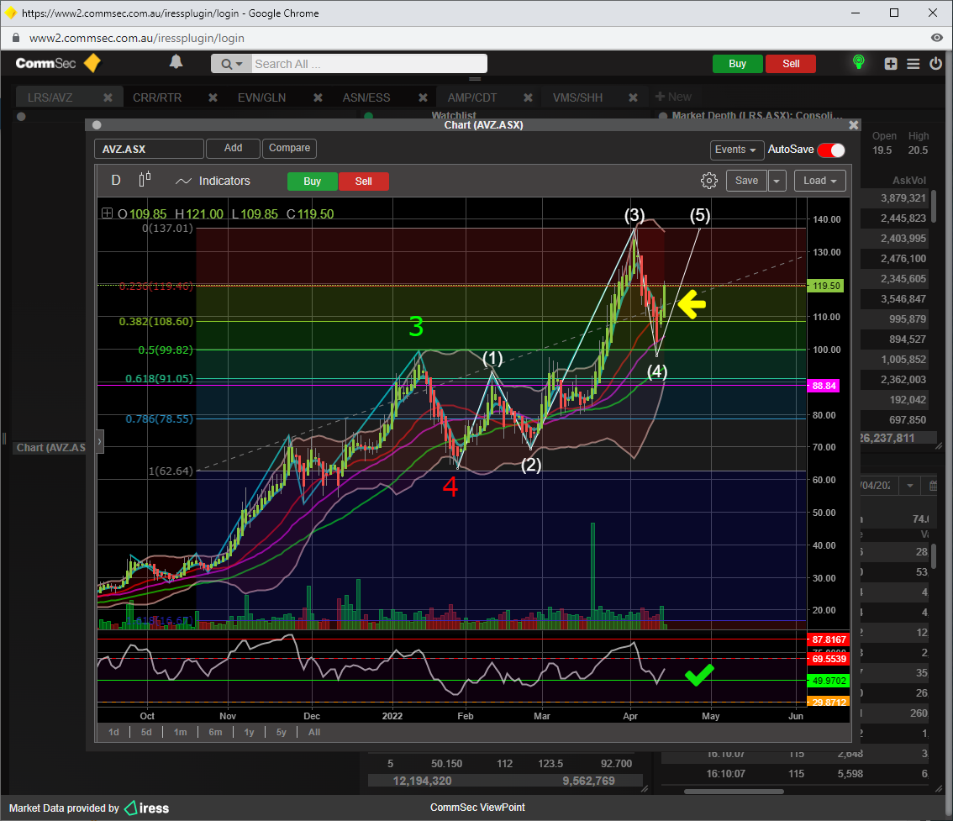The width and height of the screenshot is (953, 821).
Task: Click the AVZ.ASX symbol input field
Action: 149,149
